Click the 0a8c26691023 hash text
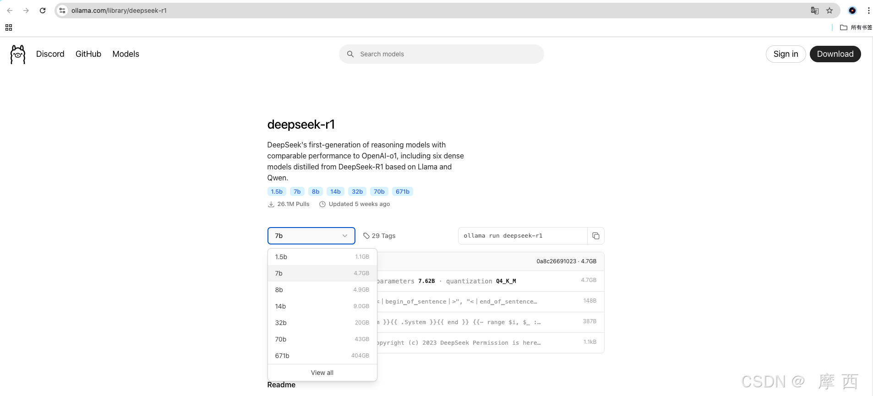The height and width of the screenshot is (396, 873). point(556,261)
